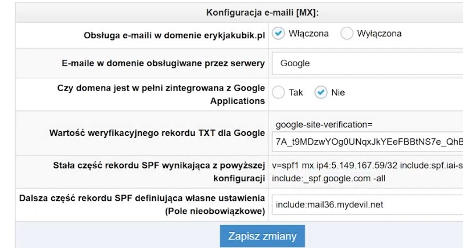This screenshot has height=248, width=463.
Task: Click the Stała część rekordu SPF label
Action: point(159,166)
